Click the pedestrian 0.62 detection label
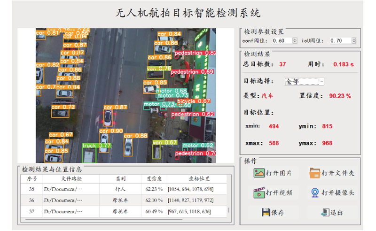 (x=193, y=114)
